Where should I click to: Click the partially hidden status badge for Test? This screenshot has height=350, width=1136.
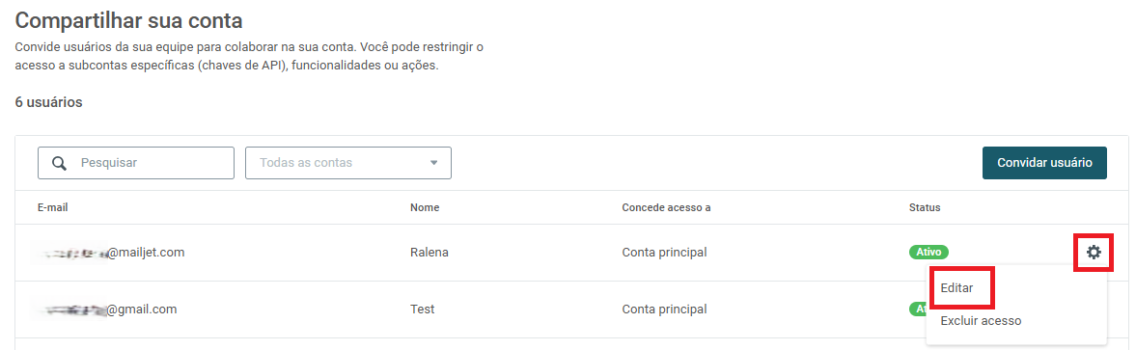point(917,309)
